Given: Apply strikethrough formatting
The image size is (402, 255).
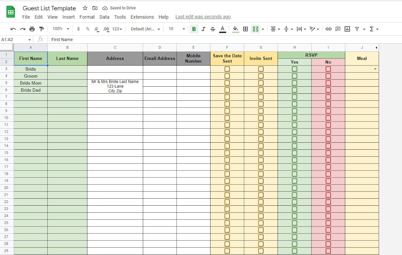Looking at the screenshot, I should 213,29.
